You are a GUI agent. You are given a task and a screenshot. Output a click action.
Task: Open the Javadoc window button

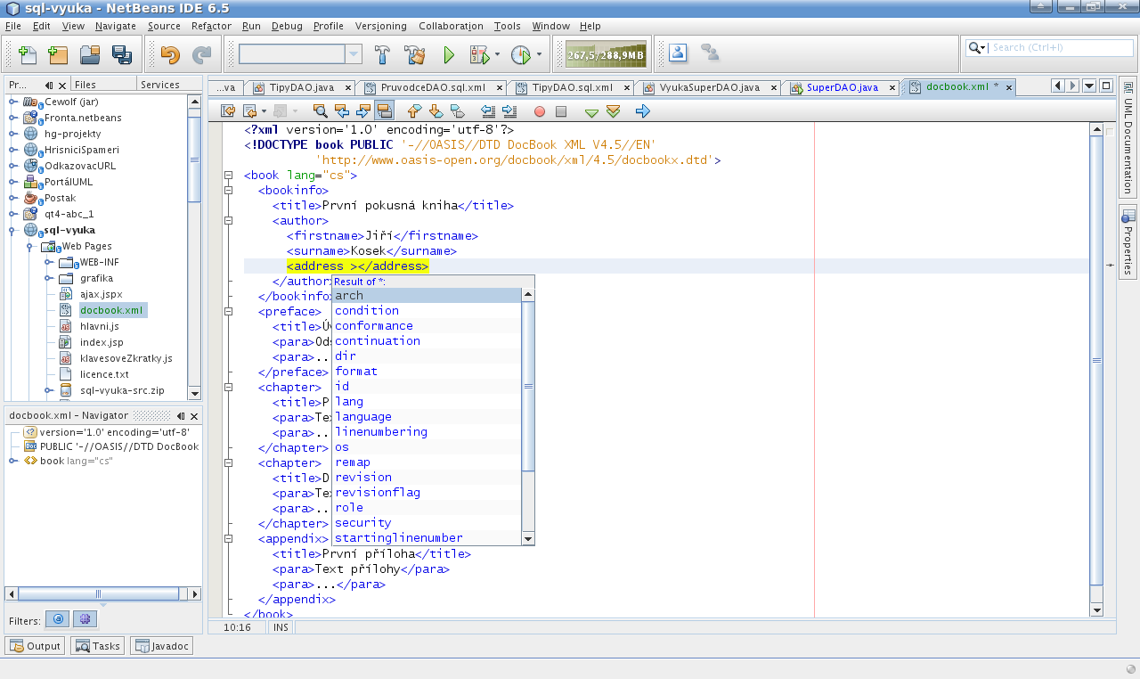click(x=161, y=646)
